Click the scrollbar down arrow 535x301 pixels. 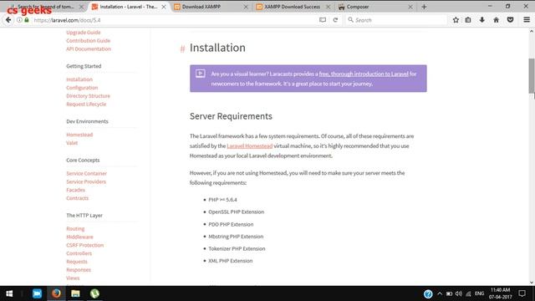click(x=532, y=283)
